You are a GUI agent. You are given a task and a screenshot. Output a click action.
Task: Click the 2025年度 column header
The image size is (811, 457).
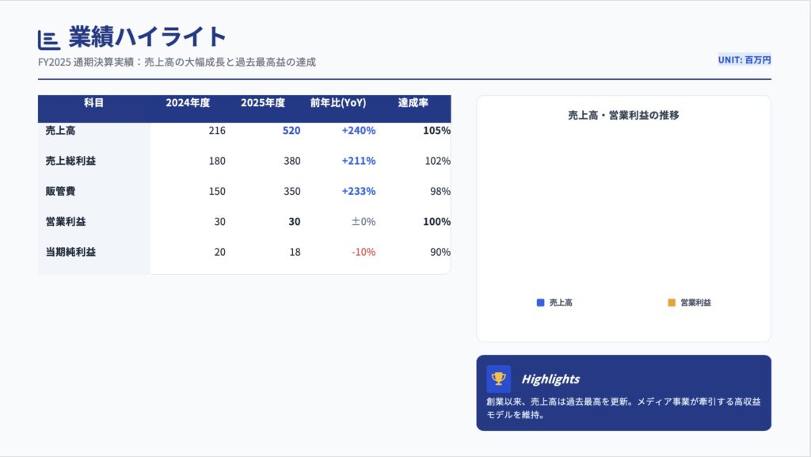pos(263,103)
